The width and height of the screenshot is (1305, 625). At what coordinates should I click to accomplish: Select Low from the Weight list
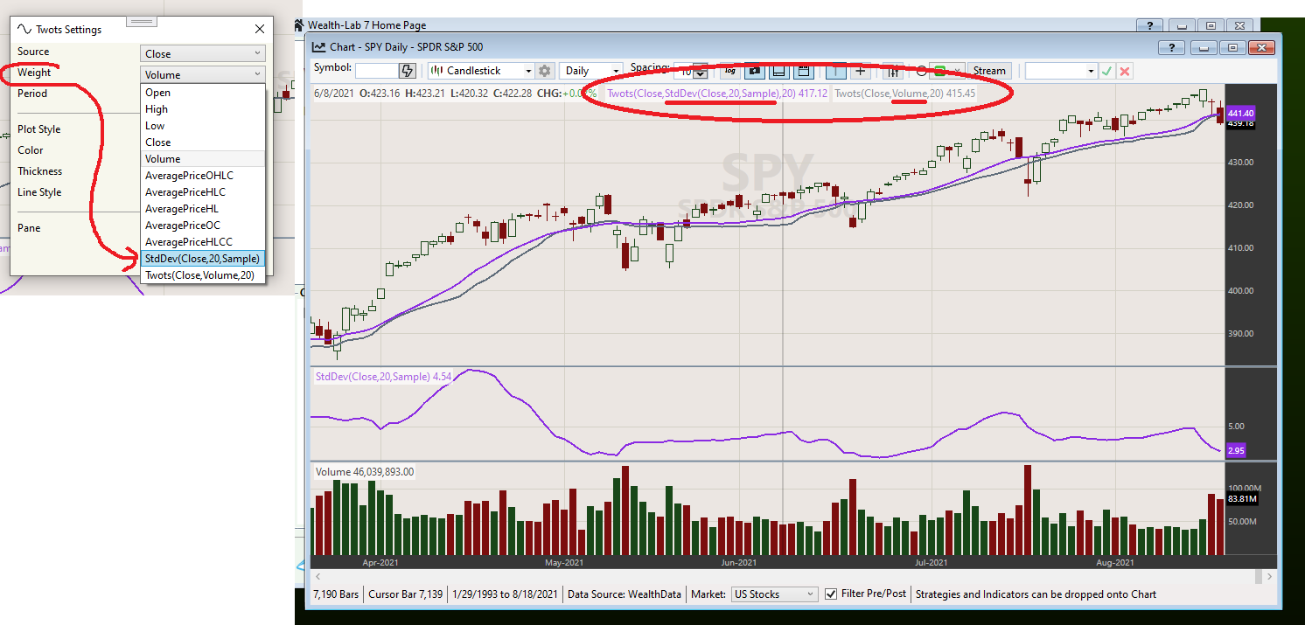pyautogui.click(x=202, y=126)
